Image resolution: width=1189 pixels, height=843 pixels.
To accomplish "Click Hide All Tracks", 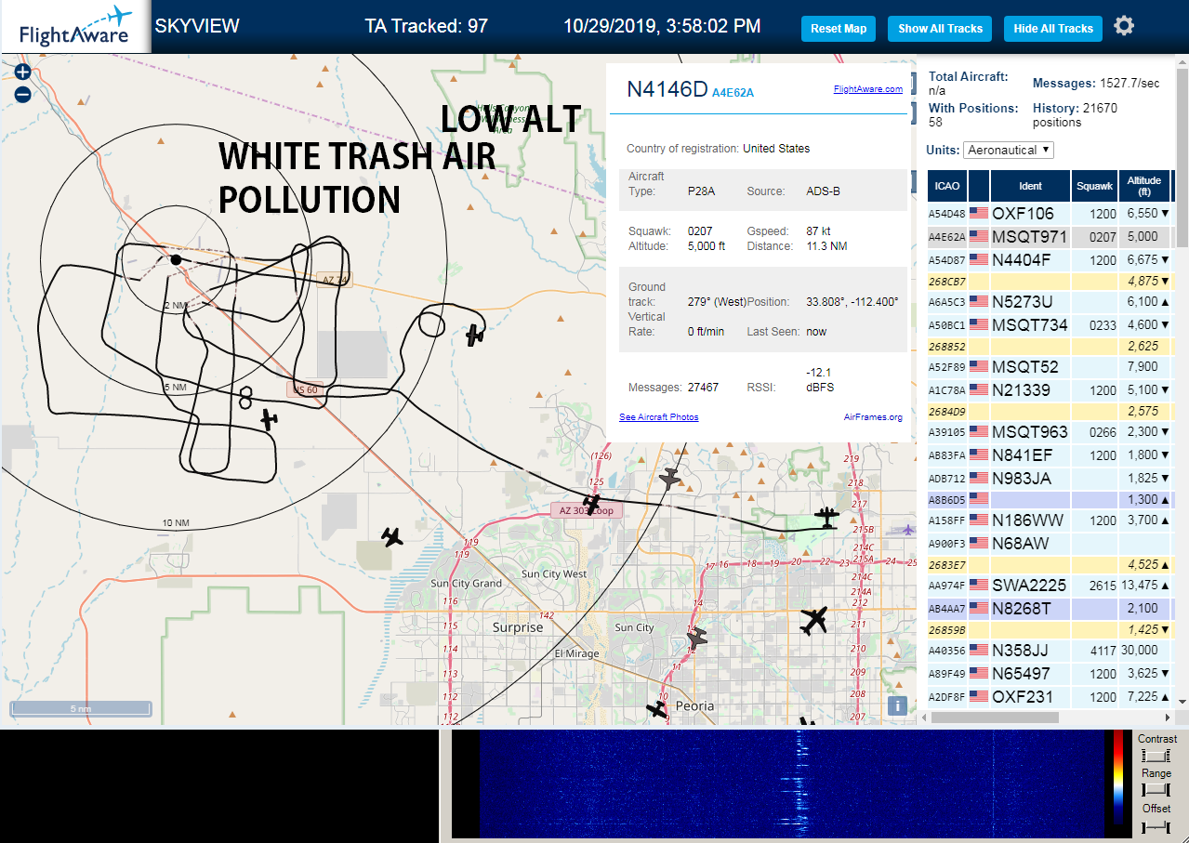I will 1053,29.
